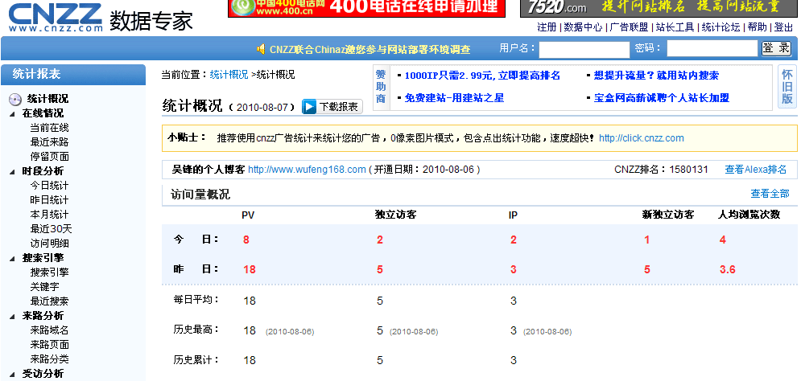Image resolution: width=801 pixels, height=381 pixels.
Task: Open the click.cnzz.com tip link
Action: (641, 138)
